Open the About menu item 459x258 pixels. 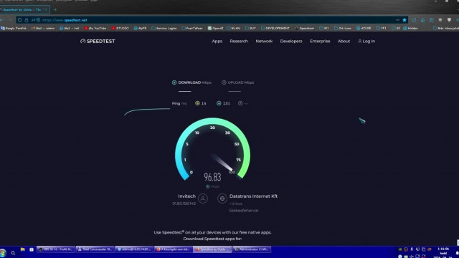click(x=344, y=42)
